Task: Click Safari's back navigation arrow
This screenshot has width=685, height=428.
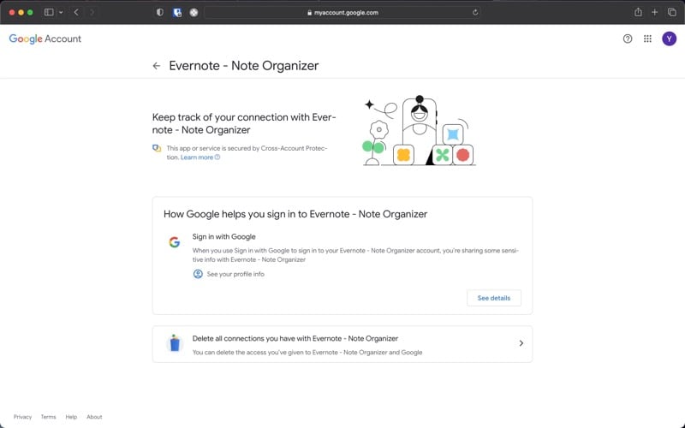Action: click(76, 12)
